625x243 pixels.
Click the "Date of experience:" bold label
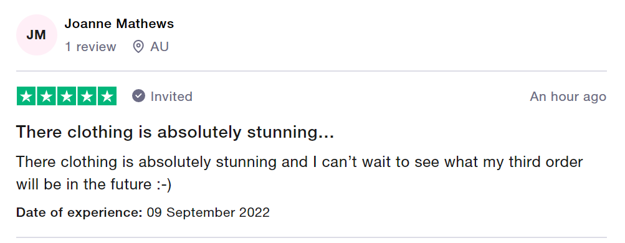pyautogui.click(x=79, y=212)
